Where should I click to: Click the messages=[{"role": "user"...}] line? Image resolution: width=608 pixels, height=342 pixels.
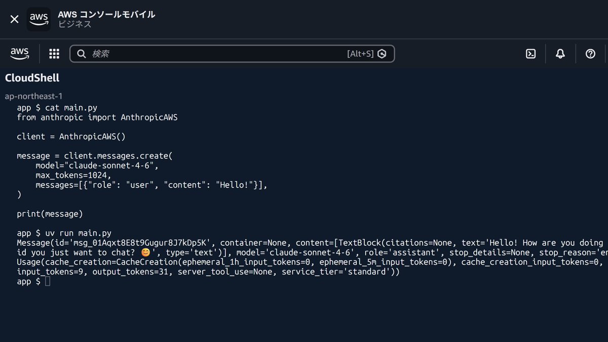coord(151,185)
